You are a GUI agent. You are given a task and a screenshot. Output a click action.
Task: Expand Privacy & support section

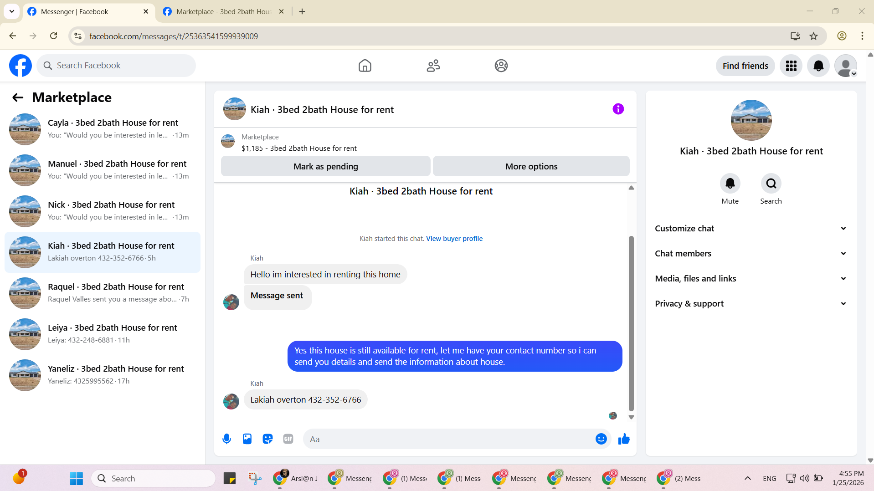click(751, 304)
